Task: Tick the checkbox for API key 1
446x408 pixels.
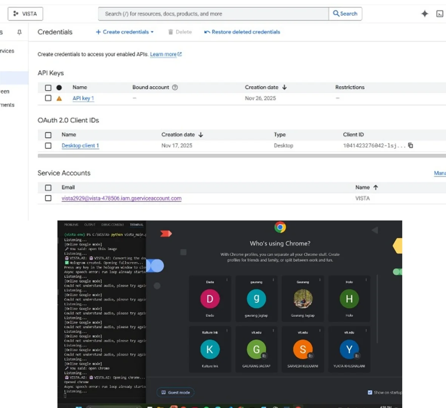Action: (x=48, y=98)
